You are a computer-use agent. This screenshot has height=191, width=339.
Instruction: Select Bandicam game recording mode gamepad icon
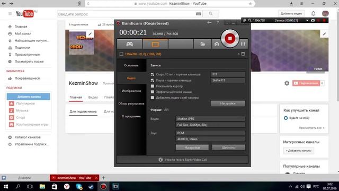click(x=129, y=44)
